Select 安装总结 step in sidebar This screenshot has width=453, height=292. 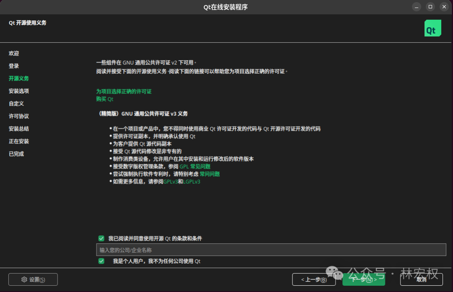(x=19, y=129)
